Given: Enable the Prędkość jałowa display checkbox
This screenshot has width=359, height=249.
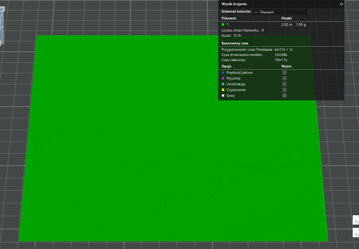Looking at the screenshot, I should point(284,73).
